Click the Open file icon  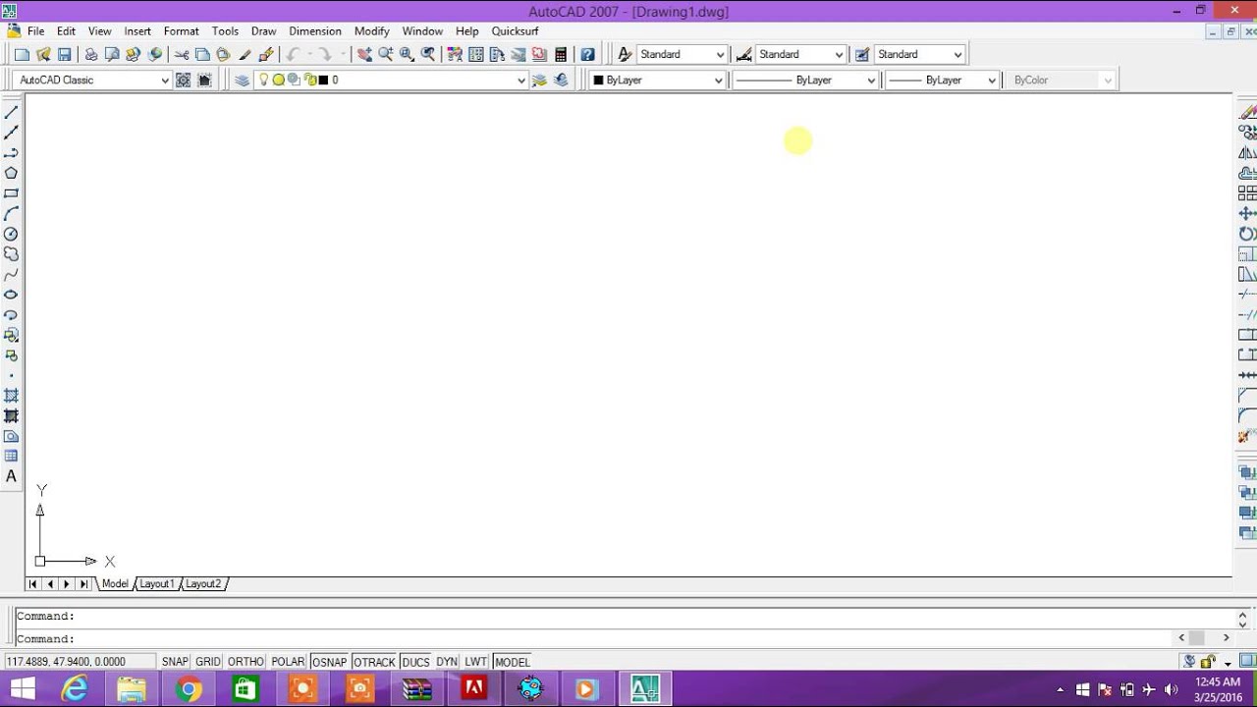pyautogui.click(x=43, y=54)
